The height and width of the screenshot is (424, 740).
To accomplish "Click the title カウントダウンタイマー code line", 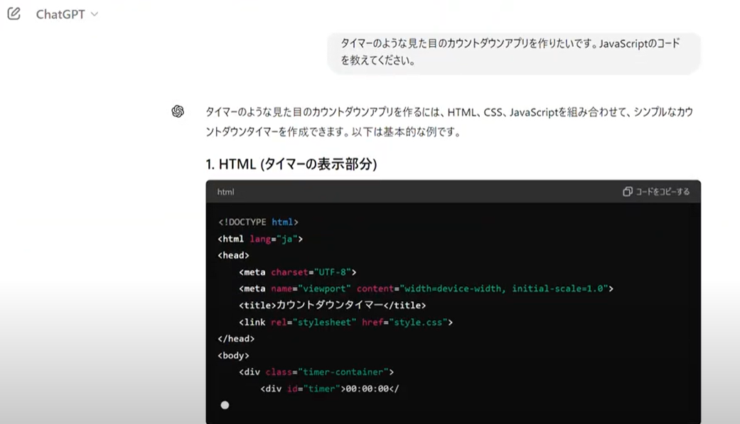I will point(332,305).
